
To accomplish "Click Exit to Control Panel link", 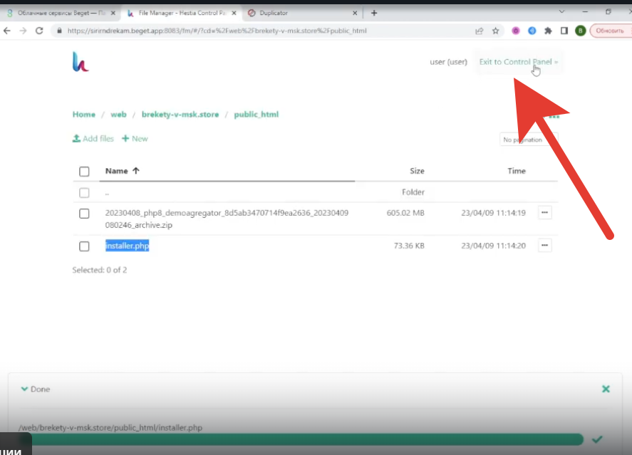I will pyautogui.click(x=518, y=62).
